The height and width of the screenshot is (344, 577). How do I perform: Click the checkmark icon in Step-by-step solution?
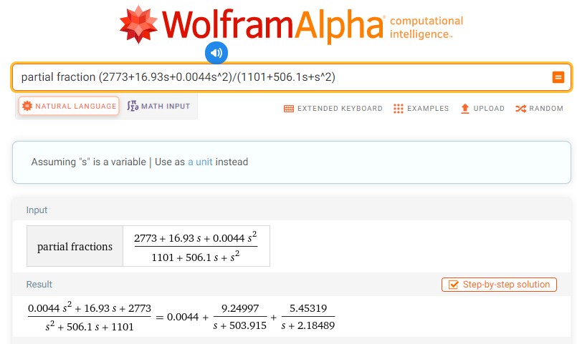tap(453, 285)
